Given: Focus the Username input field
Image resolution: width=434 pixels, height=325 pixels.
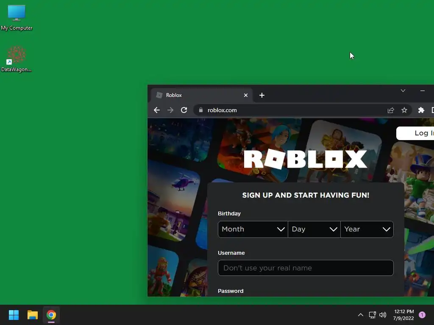Looking at the screenshot, I should click(x=306, y=268).
